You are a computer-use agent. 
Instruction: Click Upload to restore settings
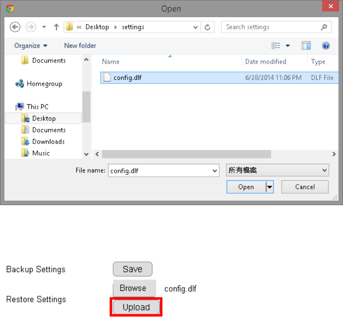pos(136,307)
